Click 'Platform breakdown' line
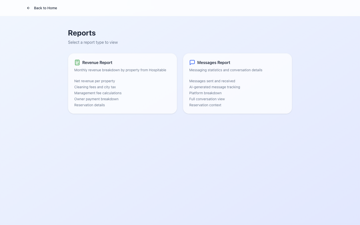The width and height of the screenshot is (360, 225). click(205, 93)
